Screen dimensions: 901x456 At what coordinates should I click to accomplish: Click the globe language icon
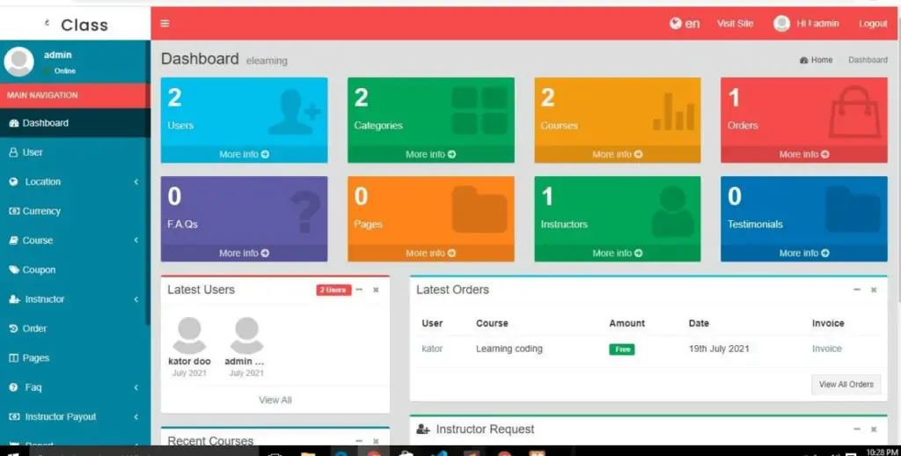coord(676,24)
